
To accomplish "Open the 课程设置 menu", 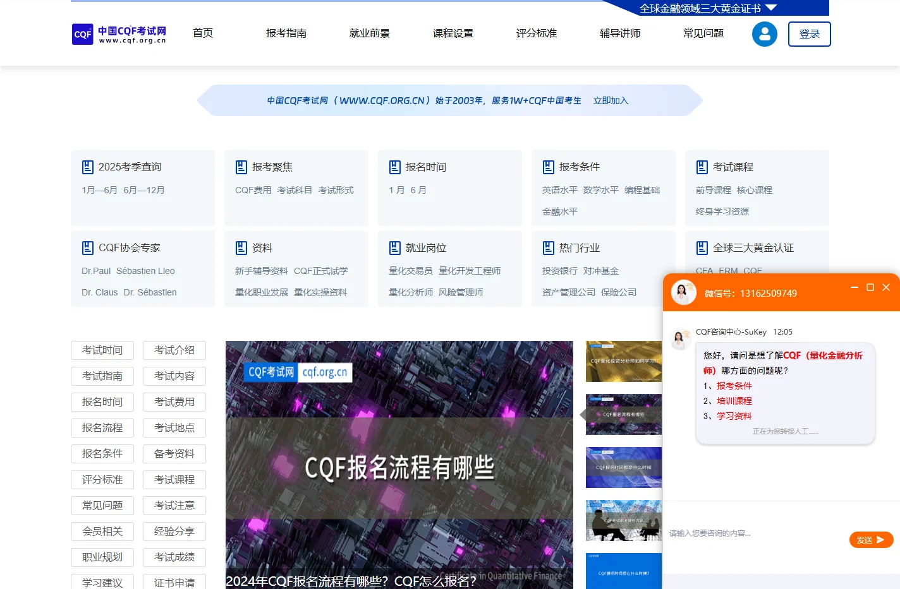I will point(453,33).
